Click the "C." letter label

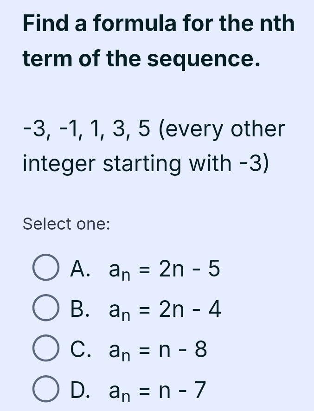[79, 349]
